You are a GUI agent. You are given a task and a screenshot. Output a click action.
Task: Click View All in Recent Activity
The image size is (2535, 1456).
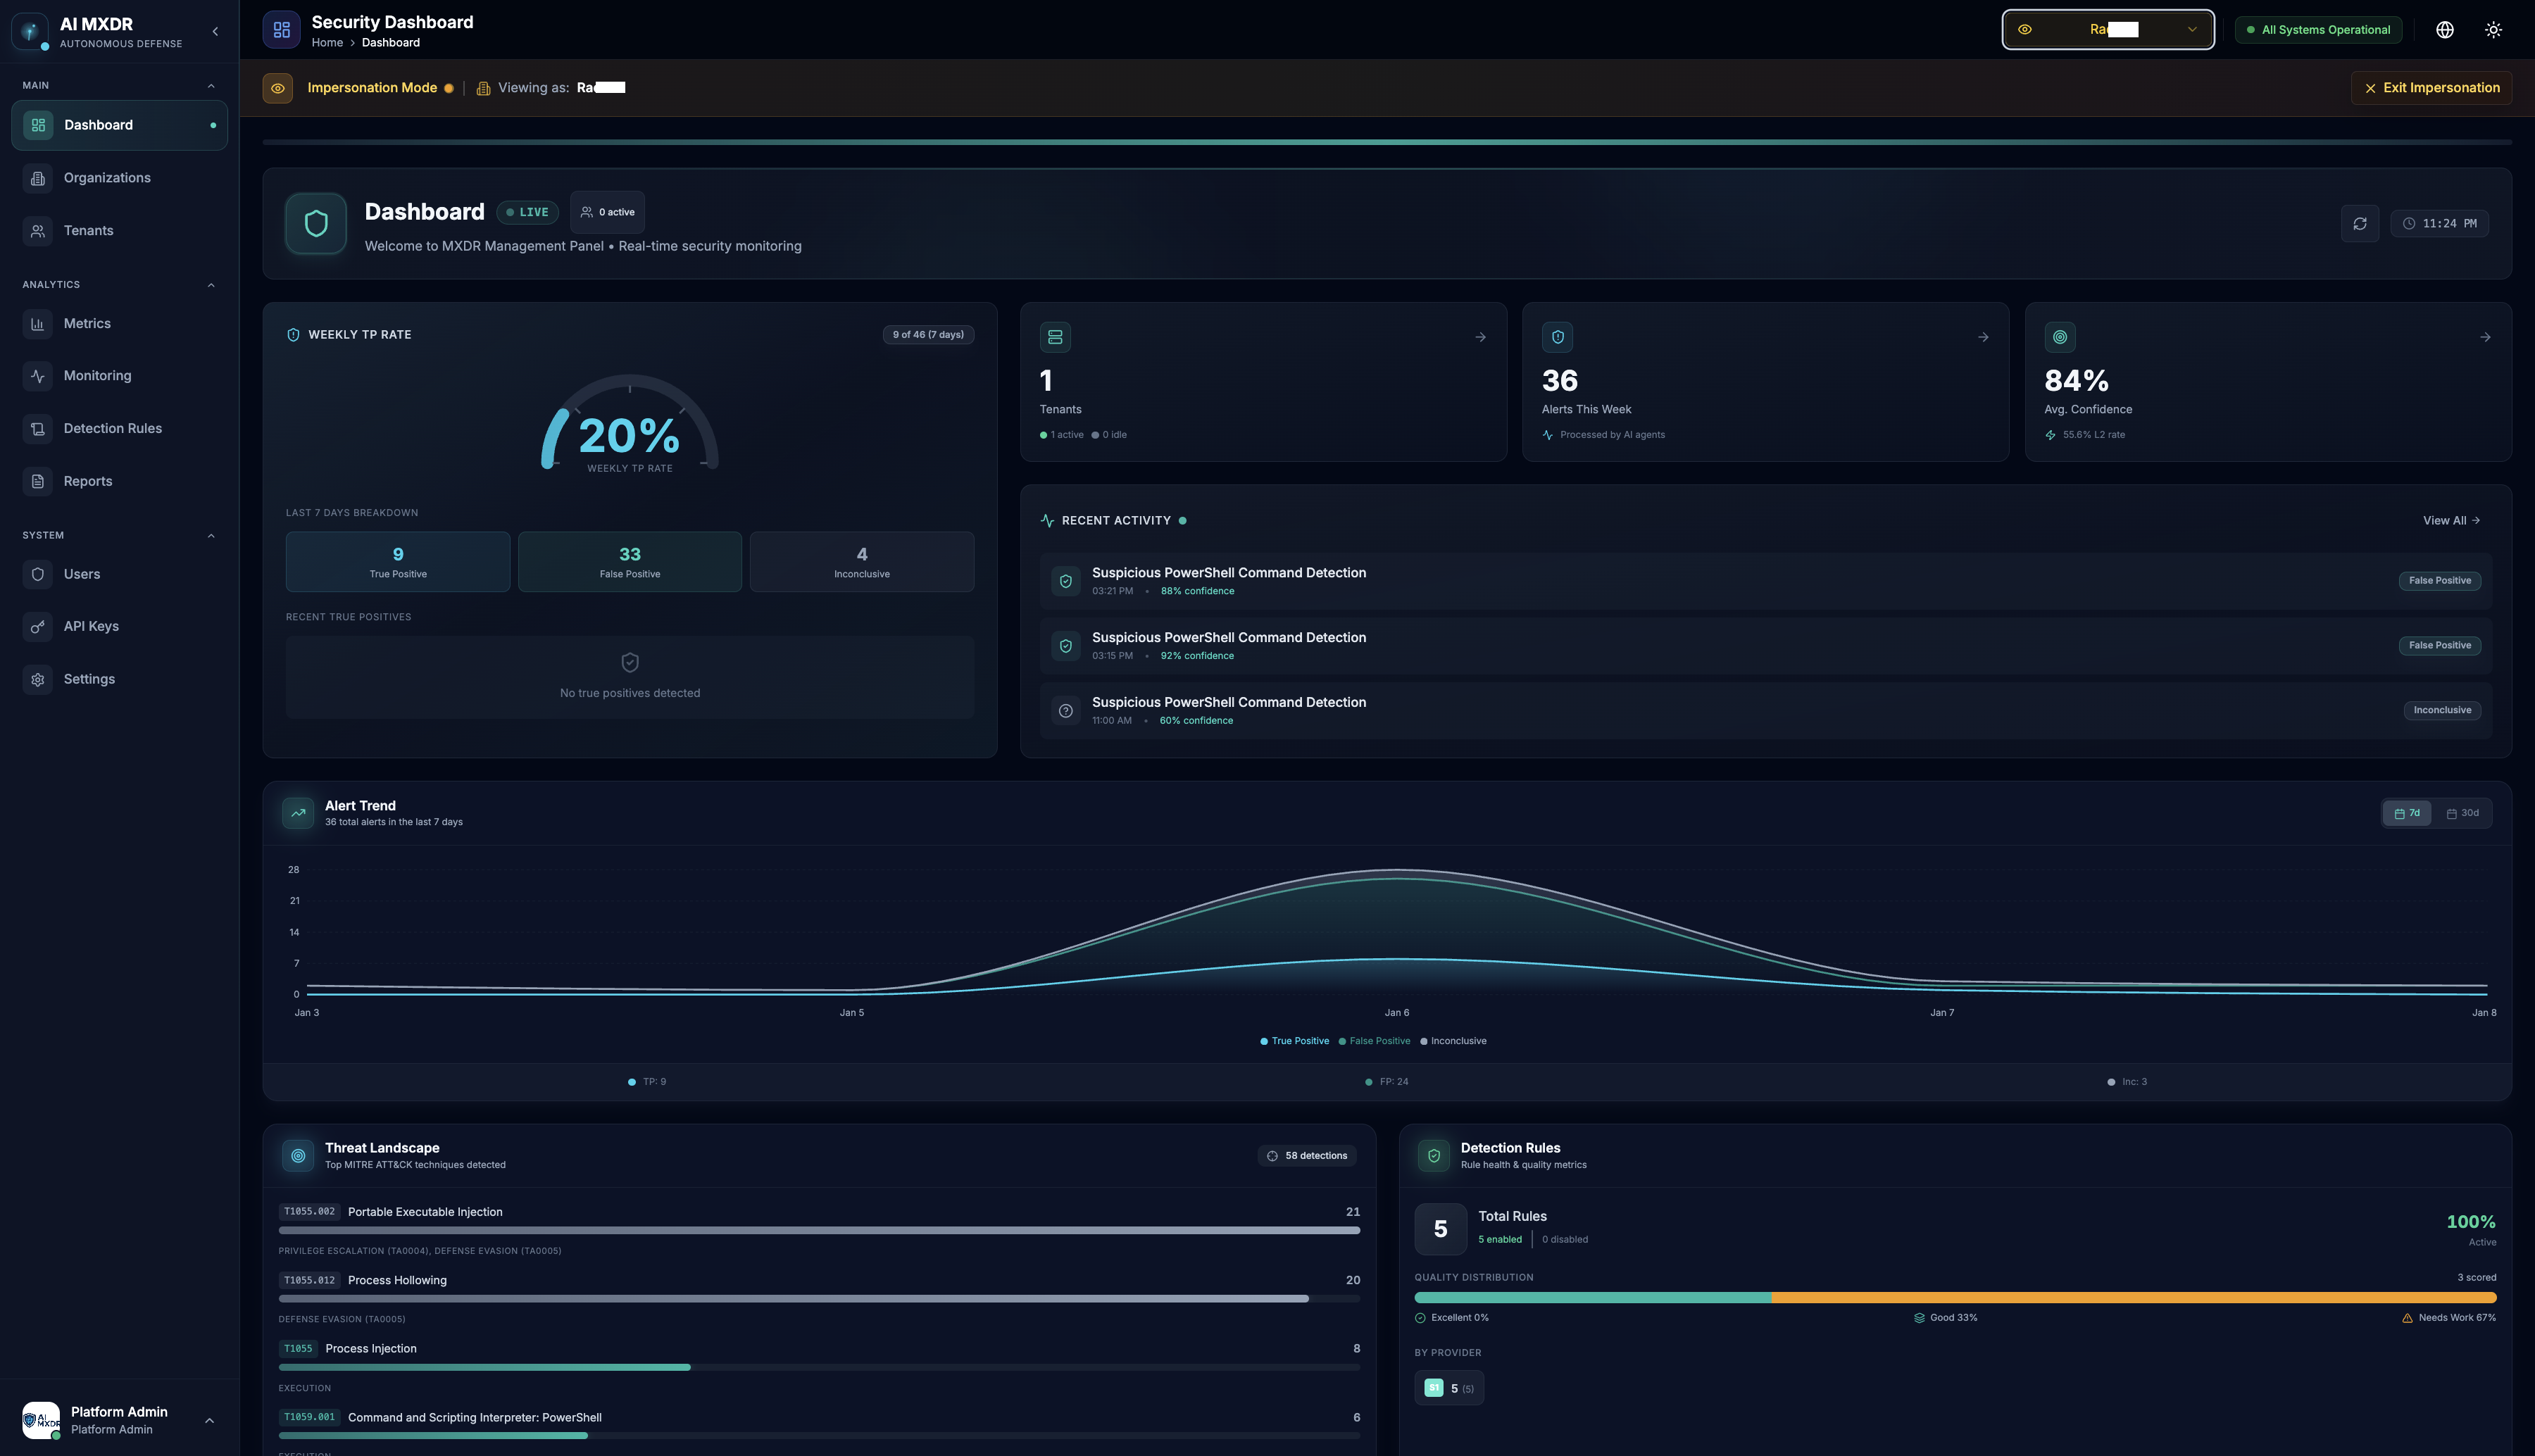[2451, 520]
